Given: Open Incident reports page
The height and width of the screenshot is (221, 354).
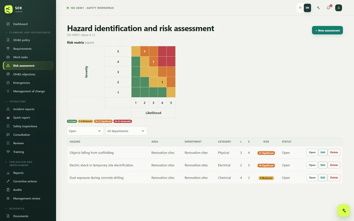Looking at the screenshot, I should [x=28, y=109].
